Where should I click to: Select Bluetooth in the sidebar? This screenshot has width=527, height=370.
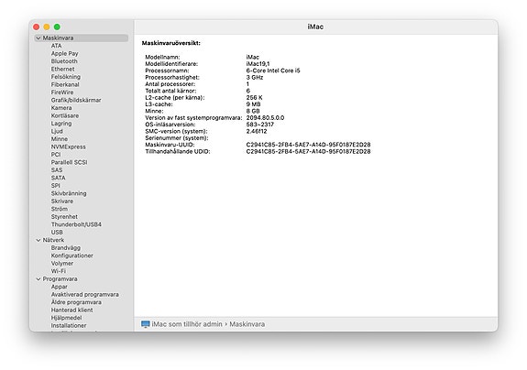(x=64, y=61)
